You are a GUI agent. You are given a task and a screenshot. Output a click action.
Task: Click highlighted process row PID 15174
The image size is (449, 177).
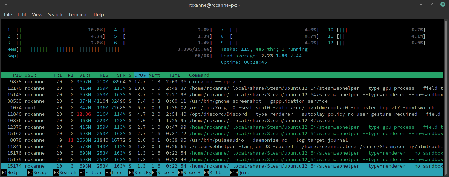point(222,166)
